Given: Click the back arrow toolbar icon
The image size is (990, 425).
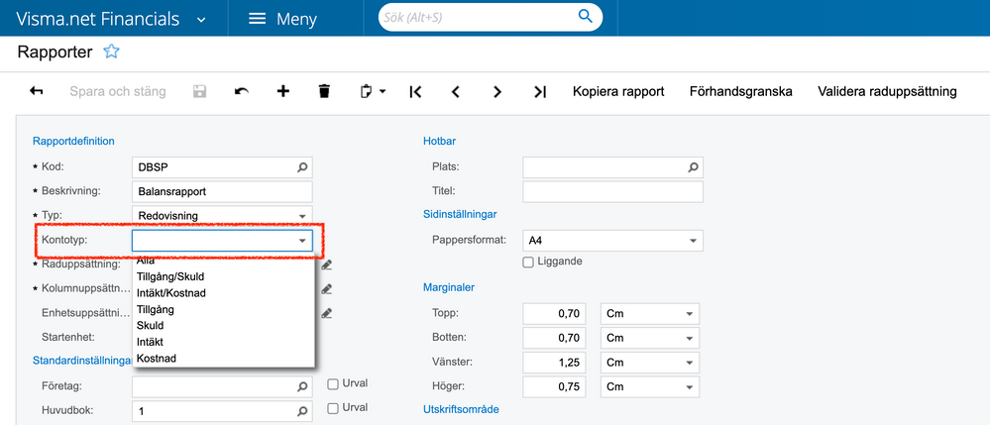Looking at the screenshot, I should point(37,91).
